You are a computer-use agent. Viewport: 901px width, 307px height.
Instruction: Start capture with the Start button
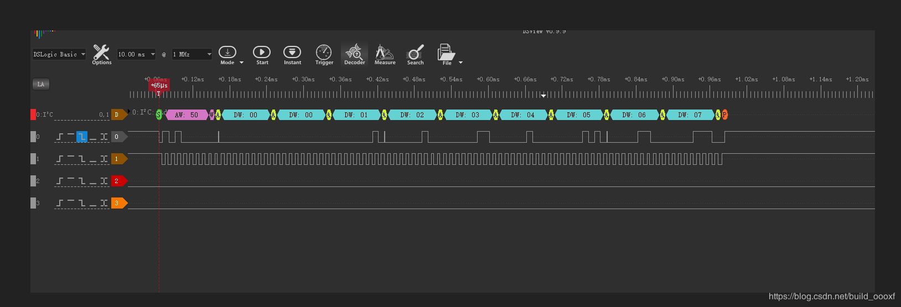click(x=262, y=55)
